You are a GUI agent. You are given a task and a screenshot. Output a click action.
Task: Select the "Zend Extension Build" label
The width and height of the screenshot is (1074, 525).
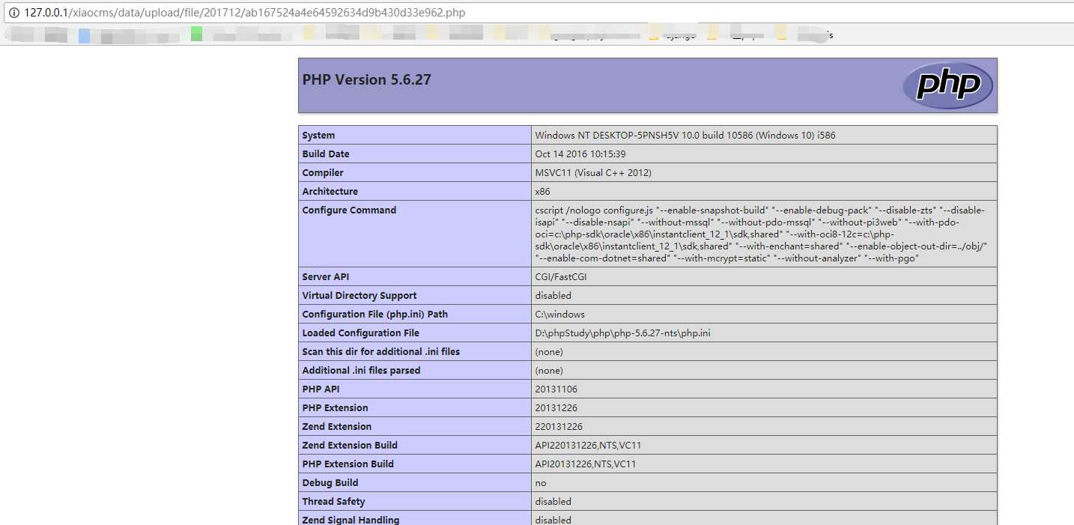(350, 446)
